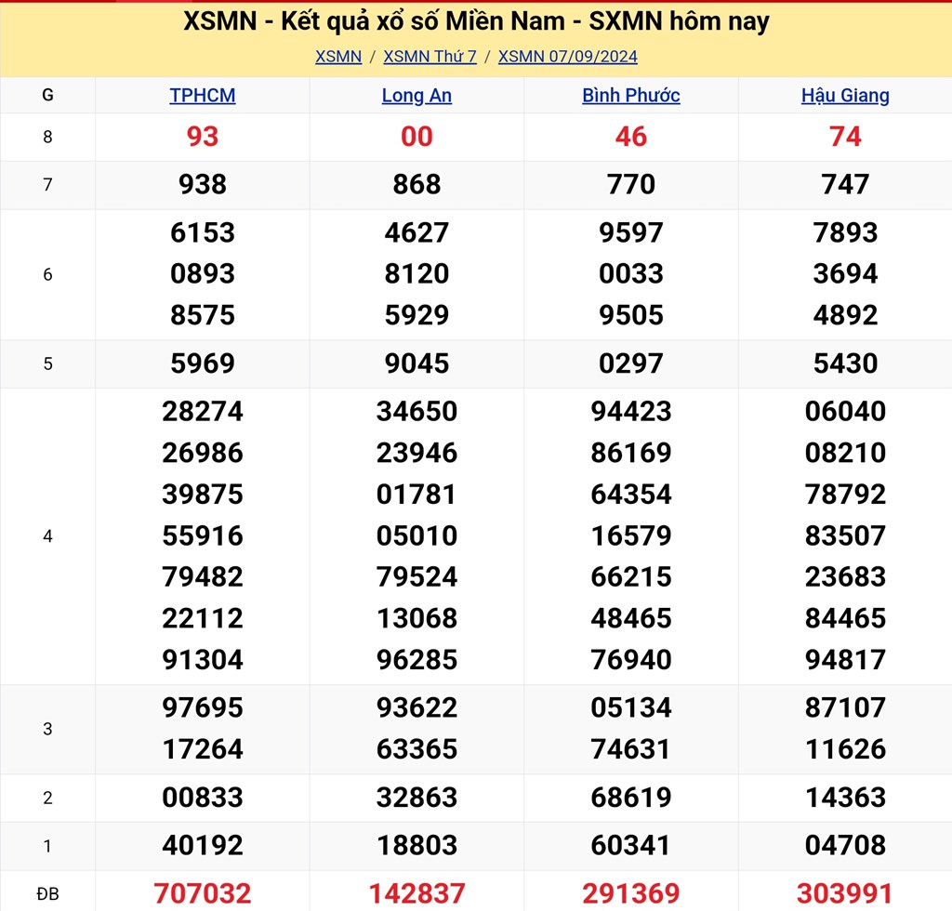
Task: Open the XSMN Thứ 7 link
Action: coord(430,57)
